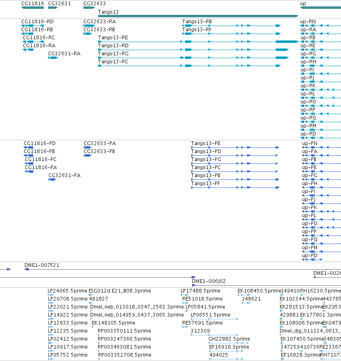Click protein Tango13-PF

(205, 184)
